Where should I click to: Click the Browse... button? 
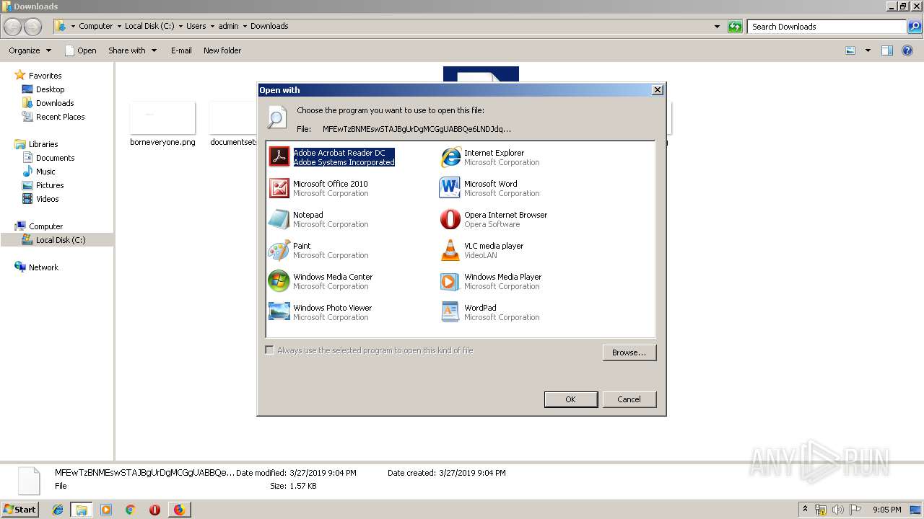point(629,352)
